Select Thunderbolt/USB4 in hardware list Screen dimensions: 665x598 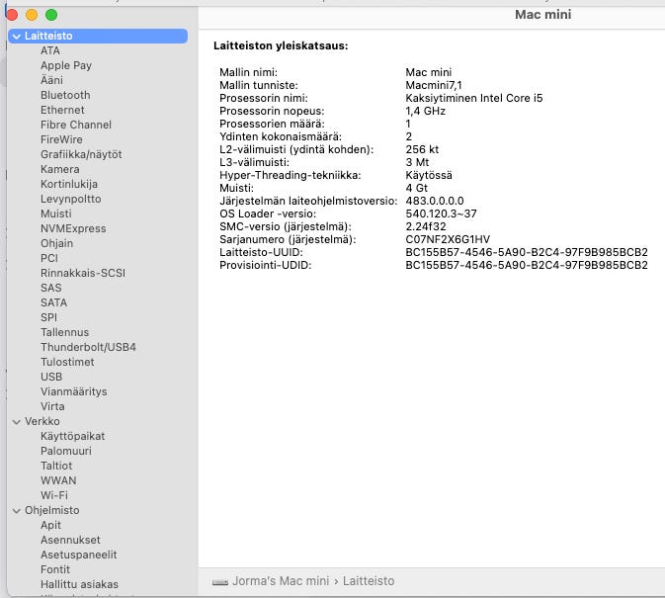[88, 347]
